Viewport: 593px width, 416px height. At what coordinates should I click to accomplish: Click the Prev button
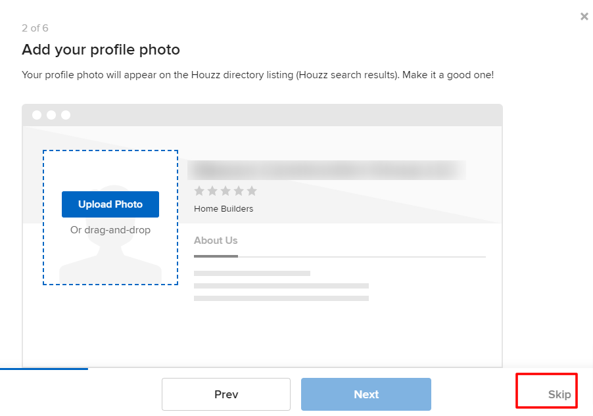(x=225, y=394)
